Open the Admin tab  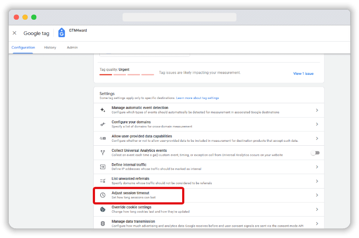[x=72, y=47]
